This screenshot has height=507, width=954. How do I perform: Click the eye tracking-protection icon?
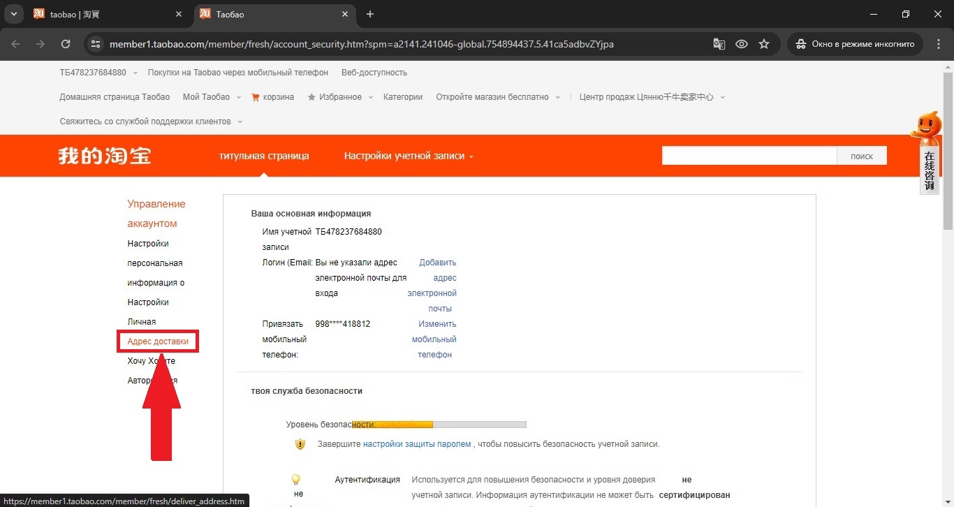[742, 44]
